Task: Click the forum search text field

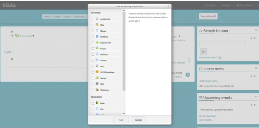Action: click(222, 44)
